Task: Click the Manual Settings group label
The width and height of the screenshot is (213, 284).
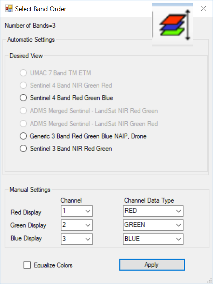Action: pyautogui.click(x=30, y=190)
